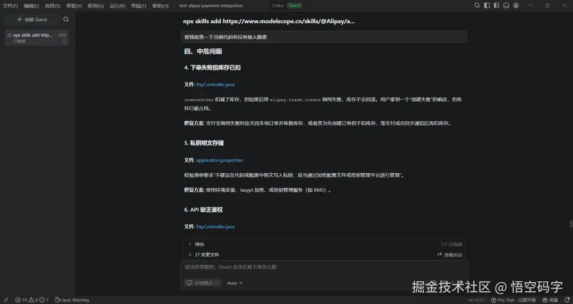Open the search icon in the title bar
The height and width of the screenshot is (304, 573).
477,5
